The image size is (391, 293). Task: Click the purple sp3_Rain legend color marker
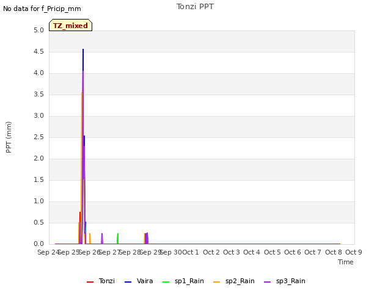[x=268, y=282]
